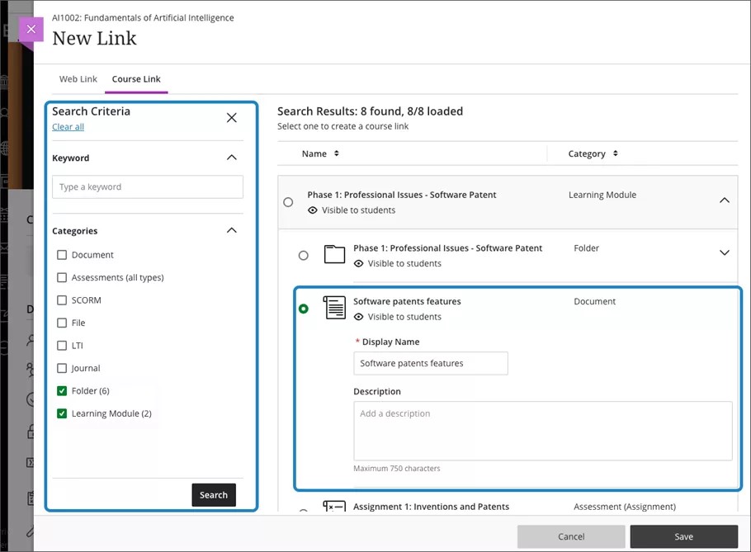Close the Search Criteria panel with its X icon
Screen dimensions: 751x552
click(231, 116)
